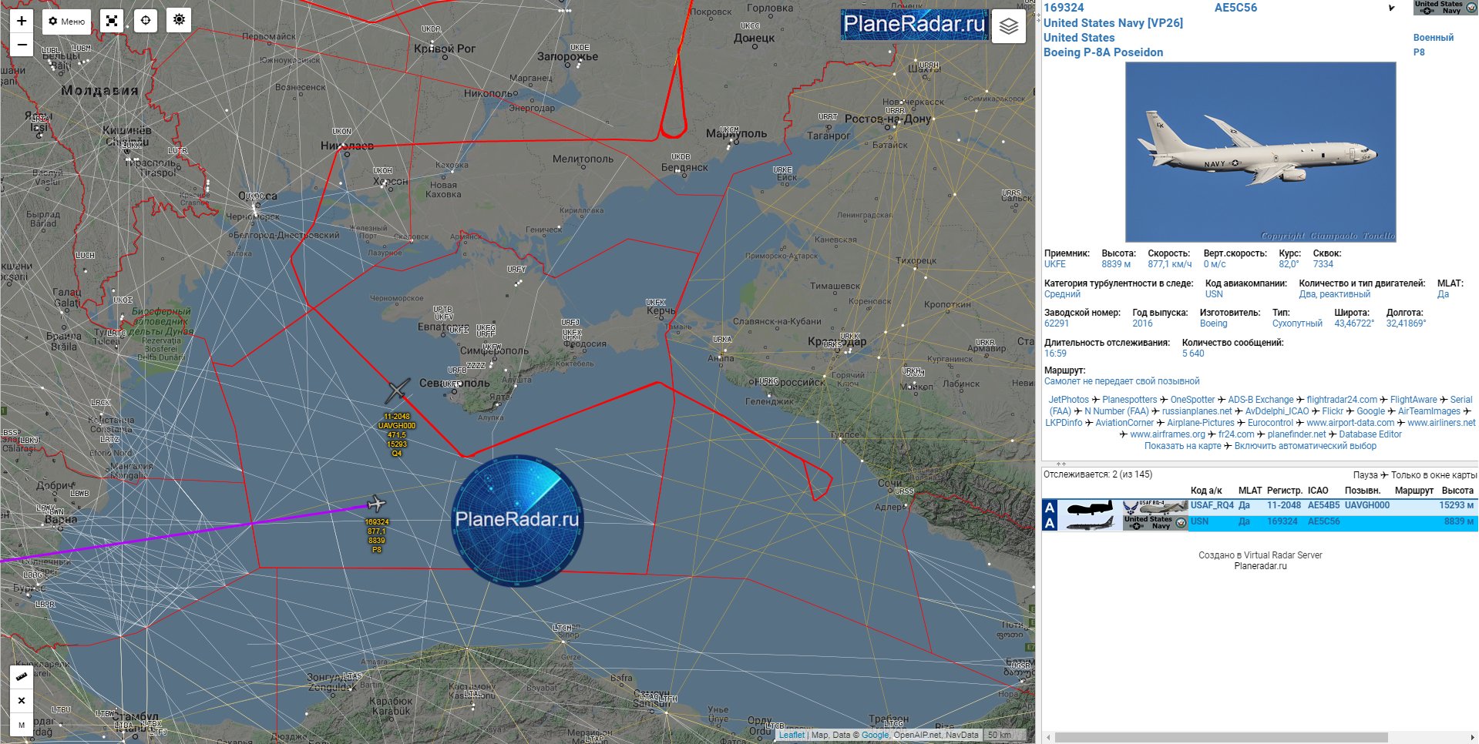Select the USAF_RQ4 row in aircraft list

pyautogui.click(x=1260, y=507)
